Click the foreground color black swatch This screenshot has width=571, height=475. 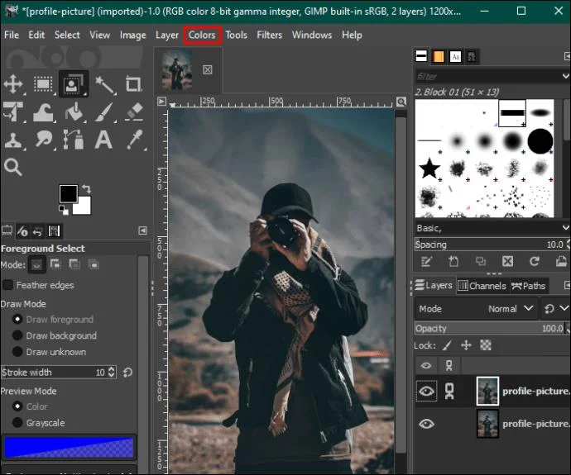tap(68, 193)
